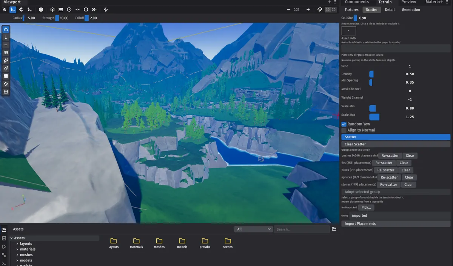Adjust the Scale Max slider
Viewport: 453px width, 266px height.
[x=374, y=117]
